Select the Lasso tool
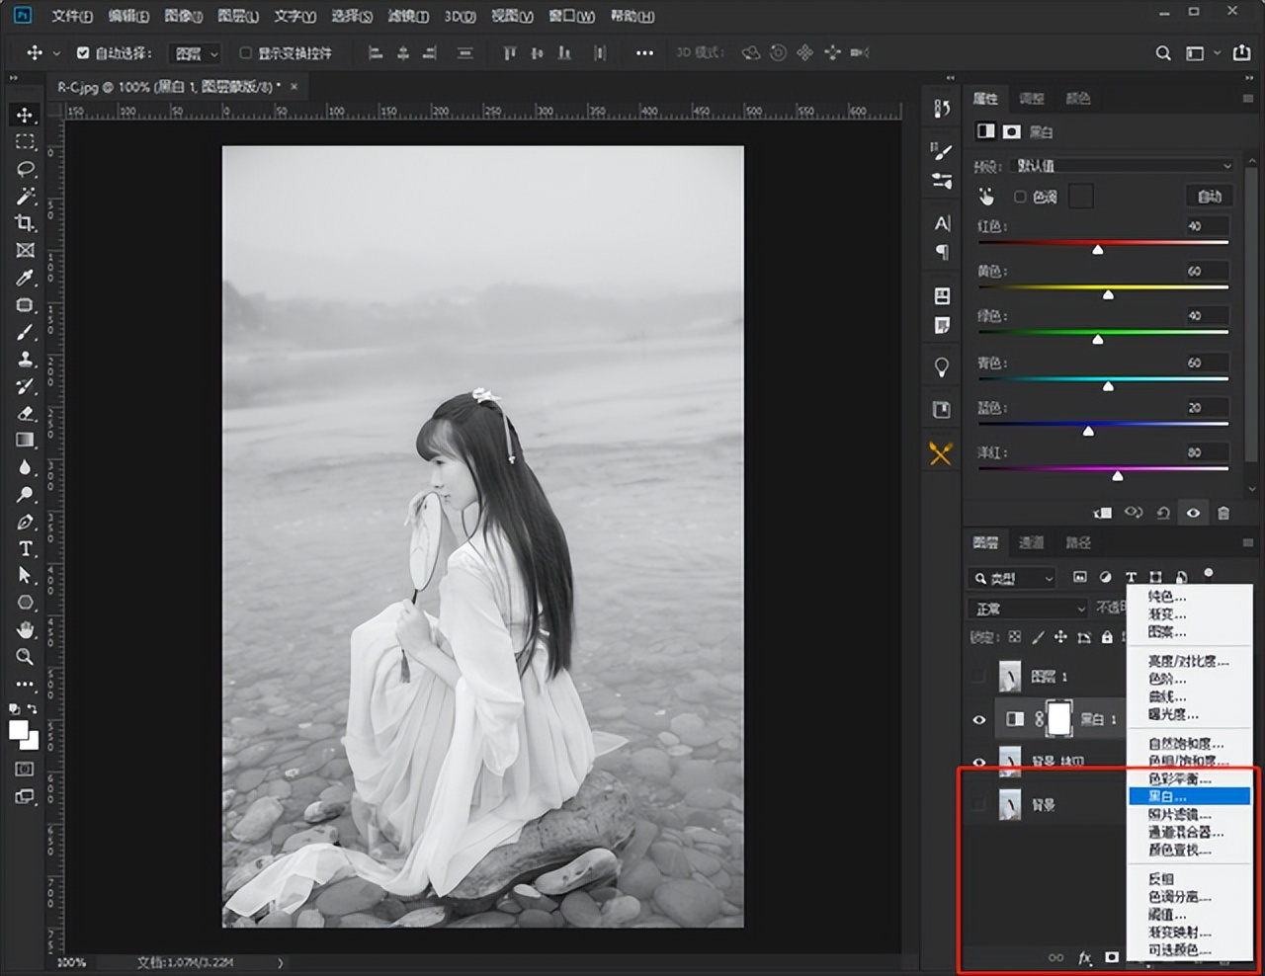The height and width of the screenshot is (976, 1265). pyautogui.click(x=25, y=169)
